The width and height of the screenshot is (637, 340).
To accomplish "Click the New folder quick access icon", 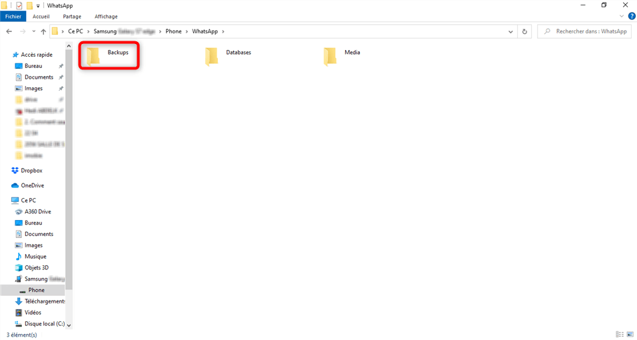I will click(29, 5).
